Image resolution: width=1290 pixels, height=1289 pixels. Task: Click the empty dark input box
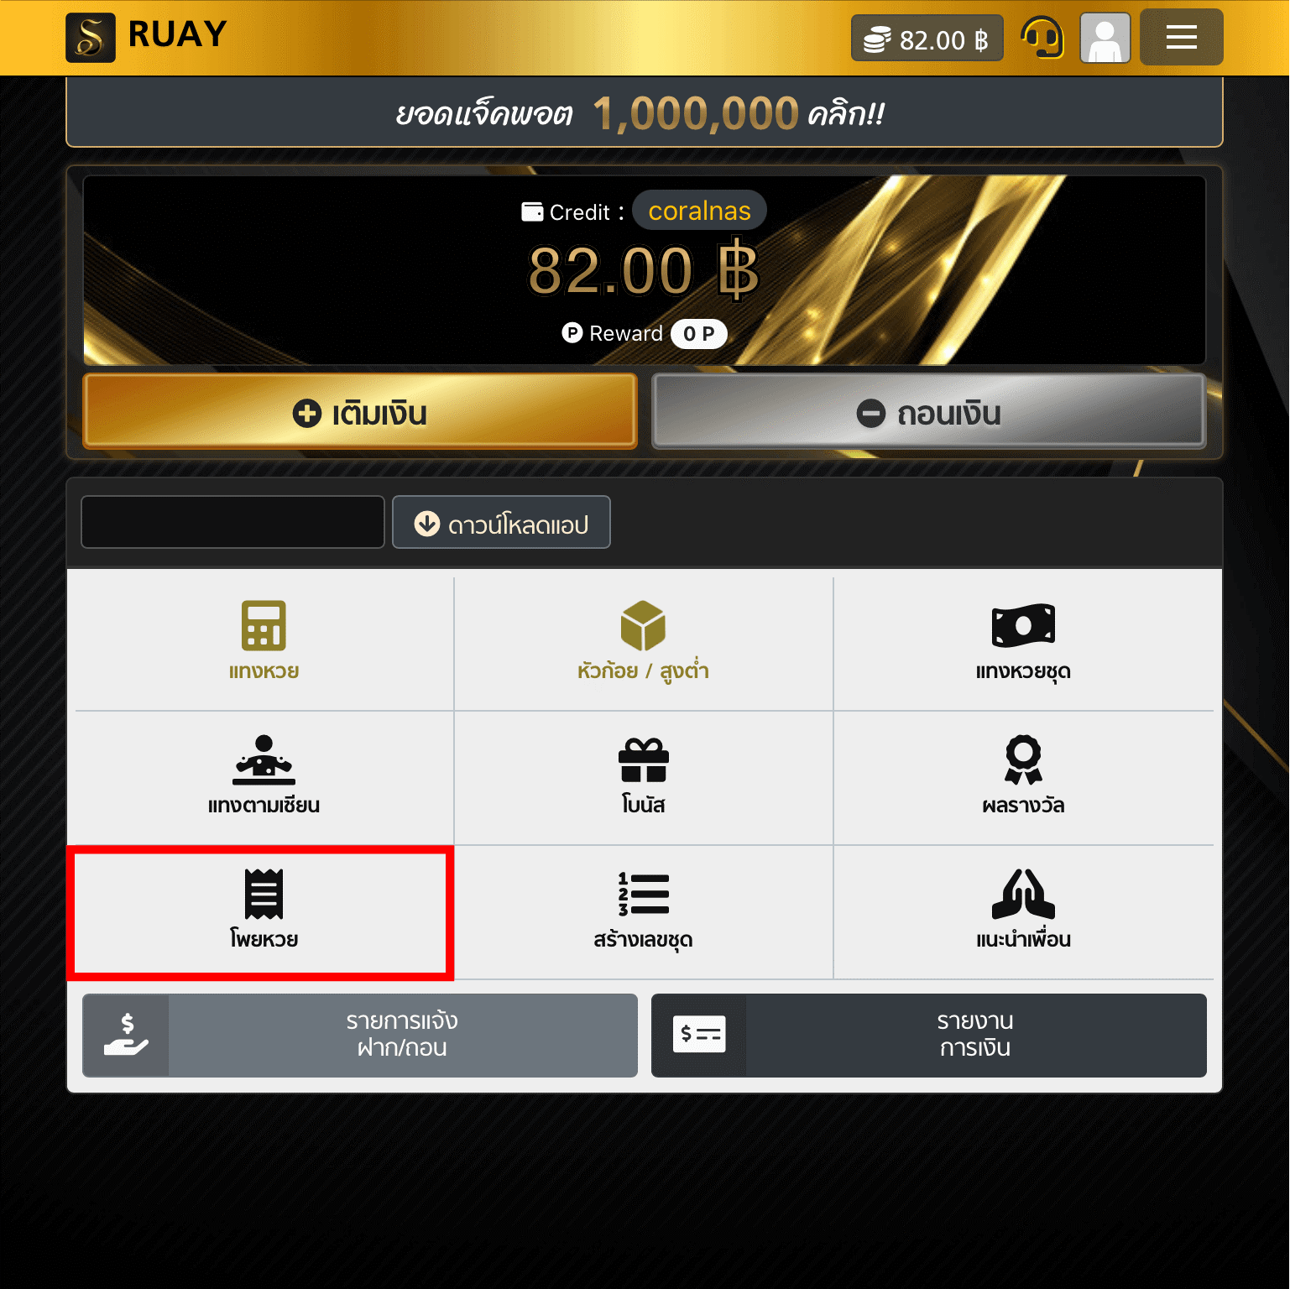[x=232, y=522]
